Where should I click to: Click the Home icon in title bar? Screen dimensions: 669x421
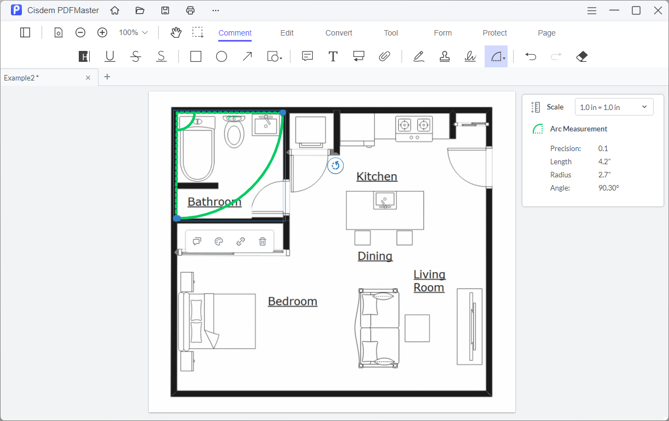pyautogui.click(x=114, y=10)
